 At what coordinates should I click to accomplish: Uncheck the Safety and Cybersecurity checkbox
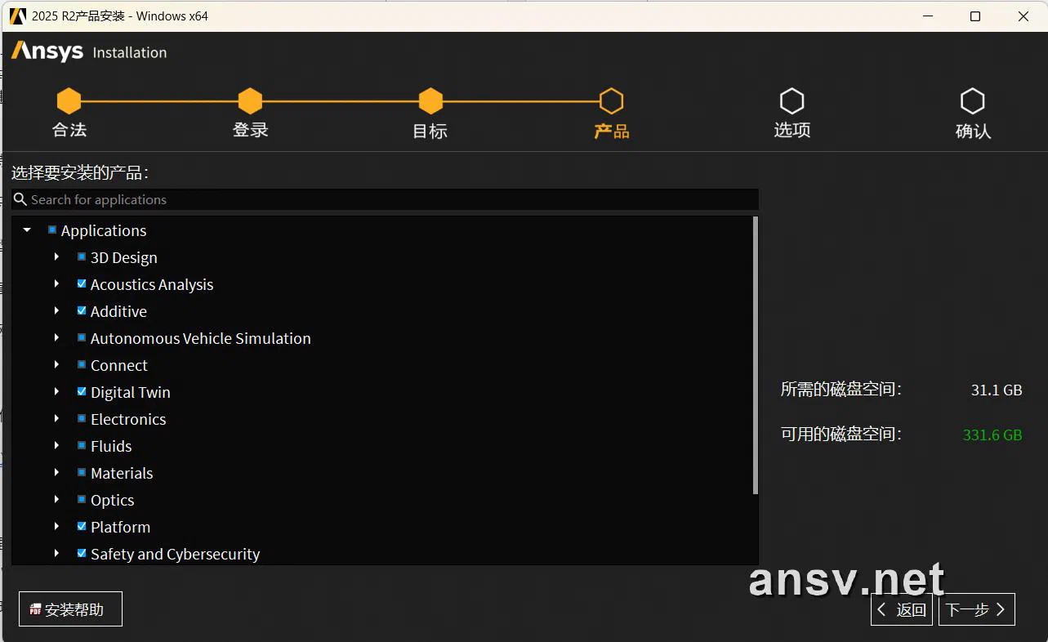(82, 554)
